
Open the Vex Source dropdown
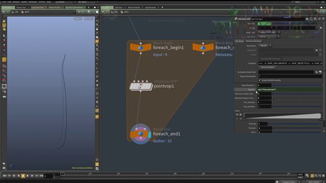[265, 46]
